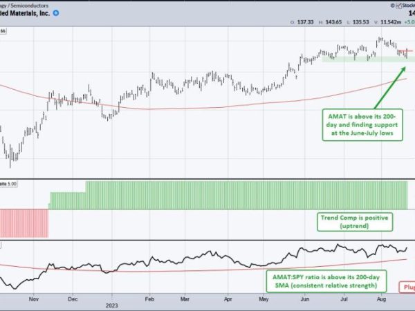Image resolution: width=415 pixels, height=311 pixels.
Task: Click the Mar label on the date axis
Action: tap(185, 299)
